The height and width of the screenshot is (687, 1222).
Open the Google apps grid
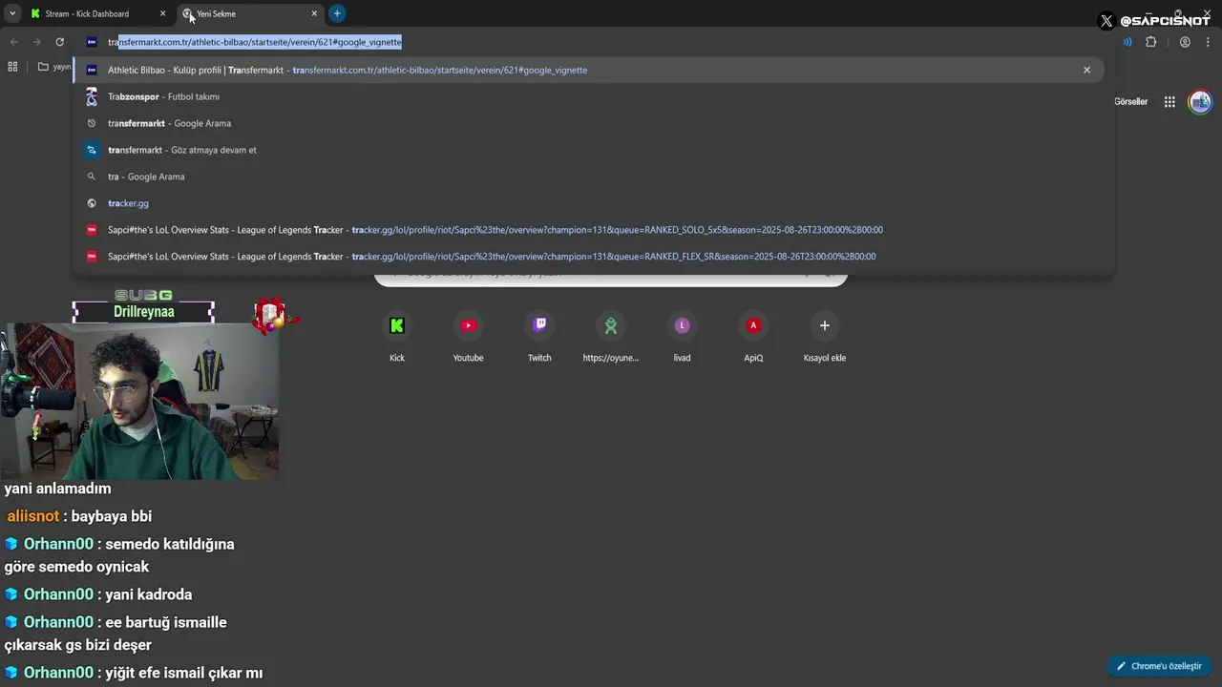click(1169, 102)
